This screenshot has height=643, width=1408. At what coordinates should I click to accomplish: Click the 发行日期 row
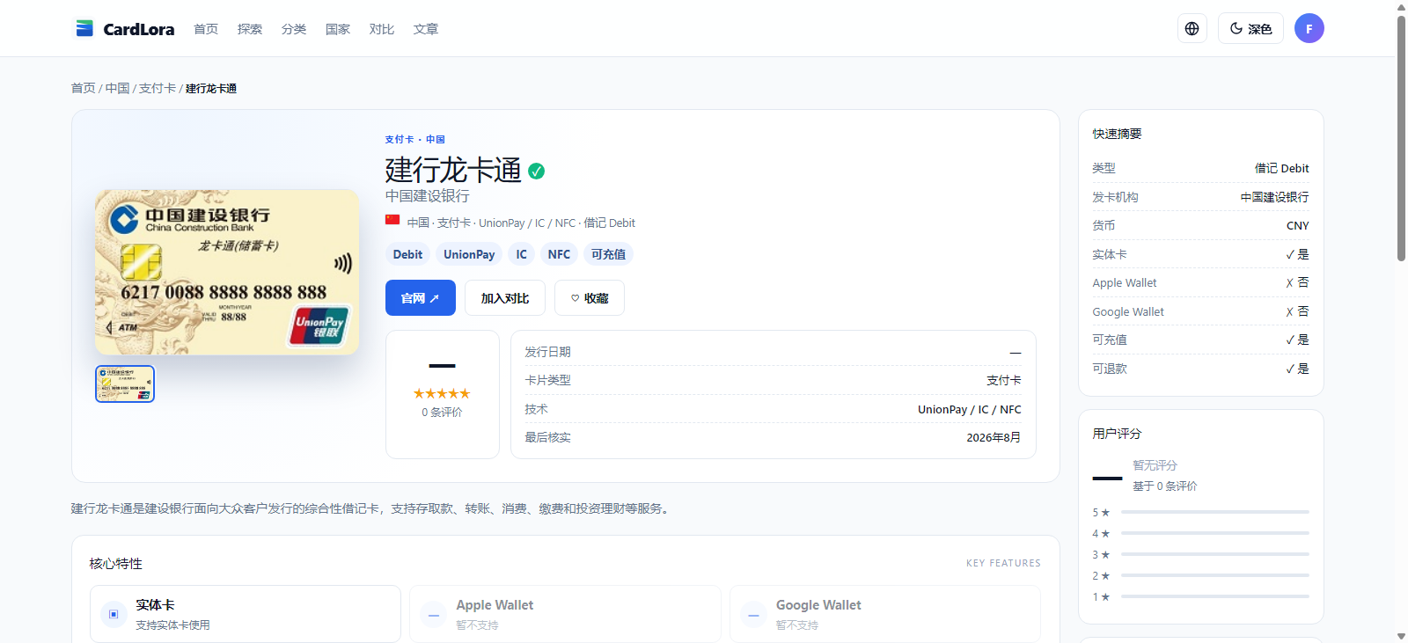point(774,352)
